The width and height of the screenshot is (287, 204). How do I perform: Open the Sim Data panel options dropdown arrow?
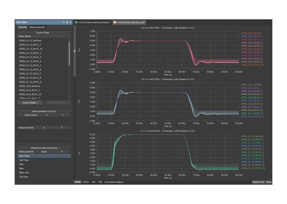(x=64, y=22)
